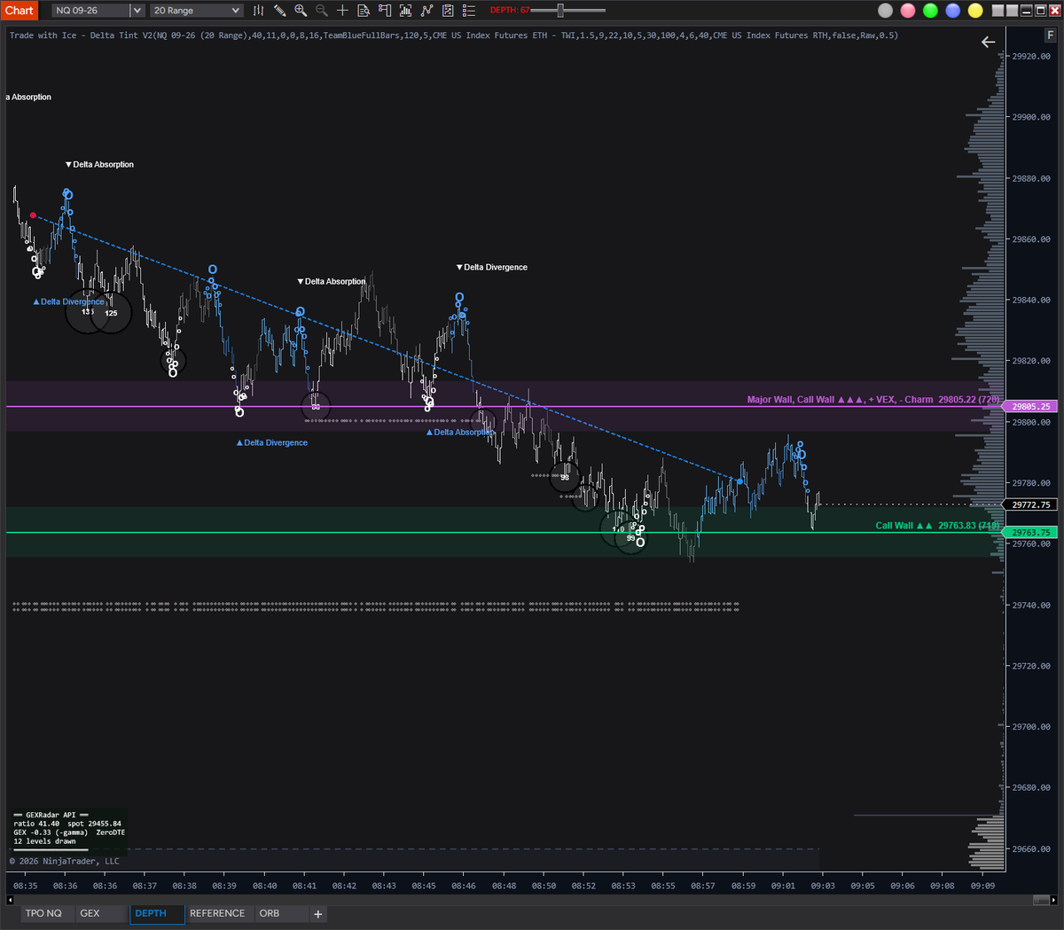This screenshot has width=1064, height=930.
Task: Expand the NQ 09-26 instrument dropdown arrow
Action: [137, 11]
